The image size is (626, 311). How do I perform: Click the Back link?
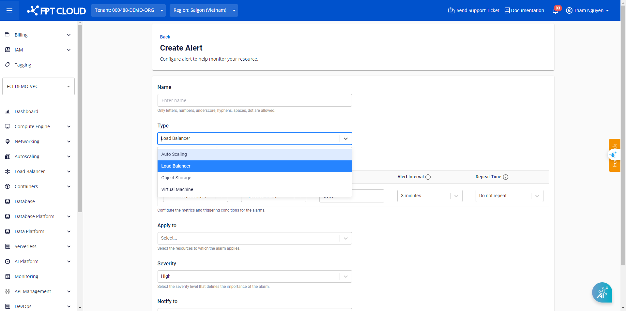pyautogui.click(x=165, y=37)
